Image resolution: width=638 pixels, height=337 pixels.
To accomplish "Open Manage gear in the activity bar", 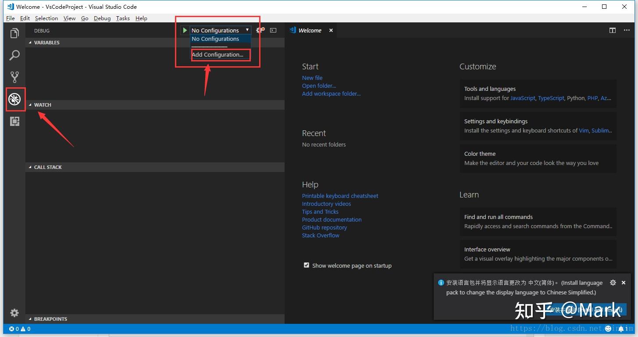I will tap(14, 312).
